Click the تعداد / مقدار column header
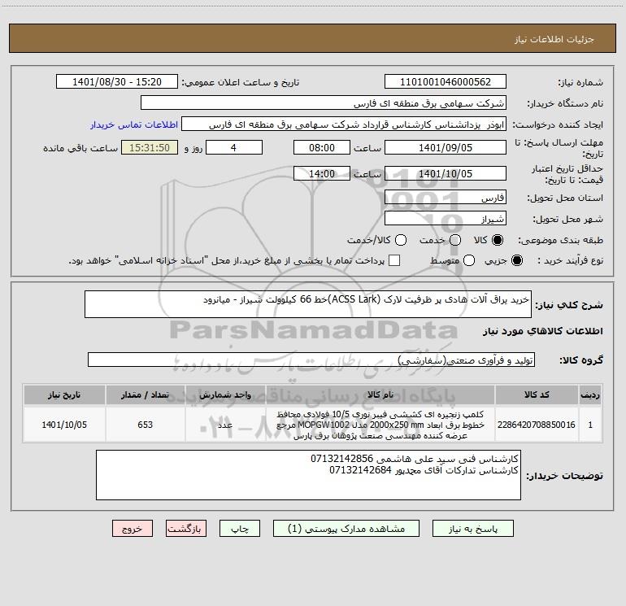 pyautogui.click(x=145, y=395)
